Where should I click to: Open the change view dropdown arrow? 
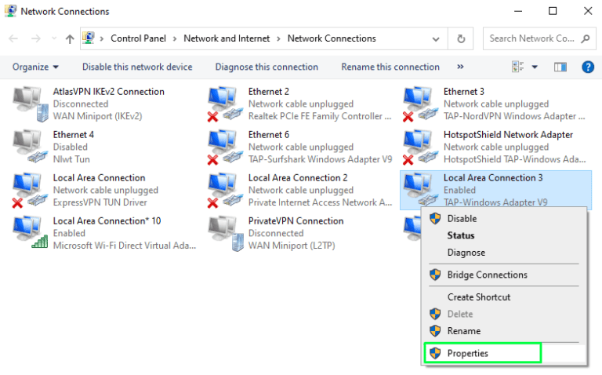point(535,67)
